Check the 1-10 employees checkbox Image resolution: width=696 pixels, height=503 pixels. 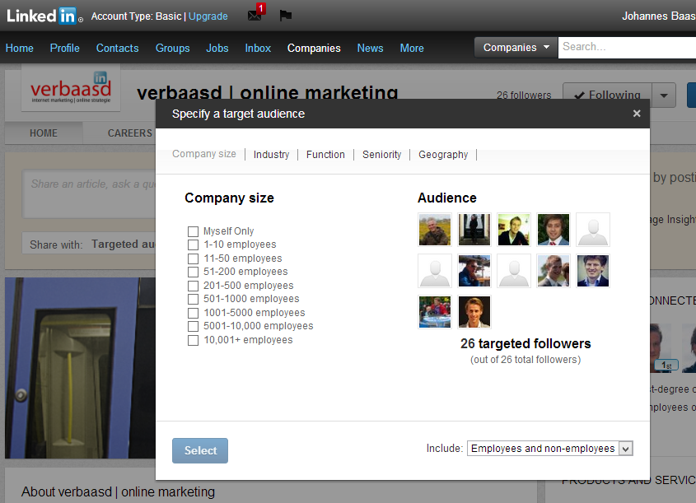(x=193, y=245)
